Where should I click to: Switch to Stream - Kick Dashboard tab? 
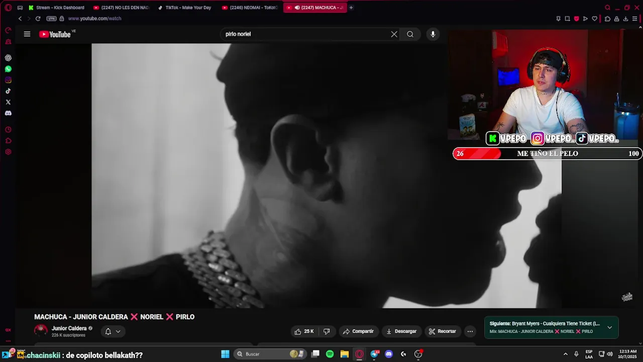[x=57, y=8]
